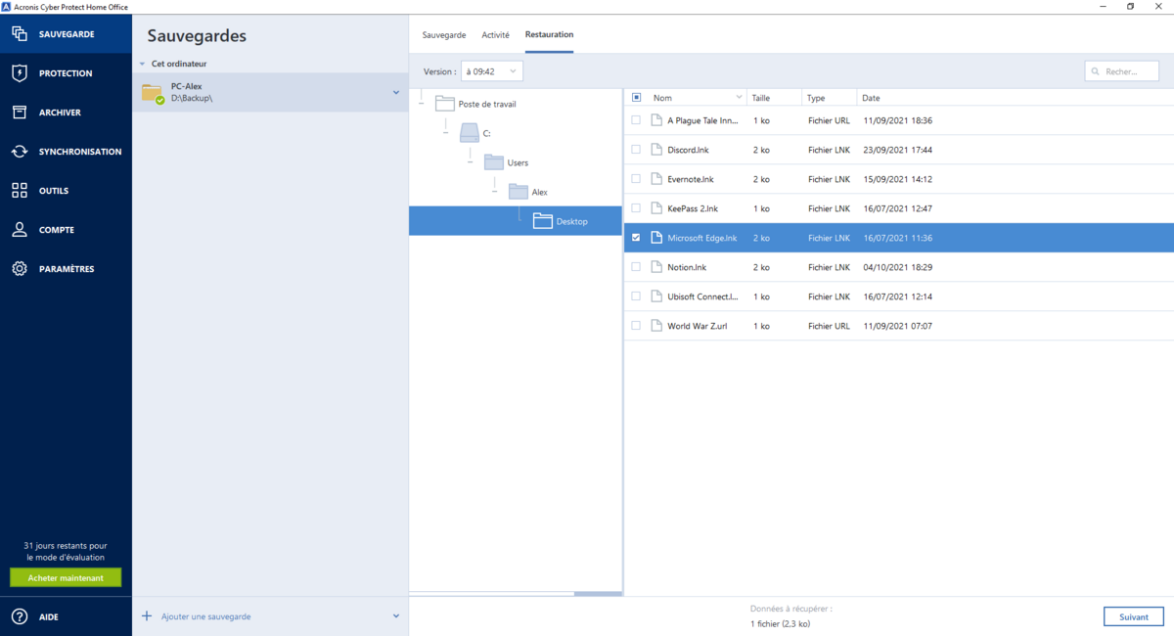The image size is (1174, 636).
Task: Click the C: drive icon in tree
Action: (470, 132)
